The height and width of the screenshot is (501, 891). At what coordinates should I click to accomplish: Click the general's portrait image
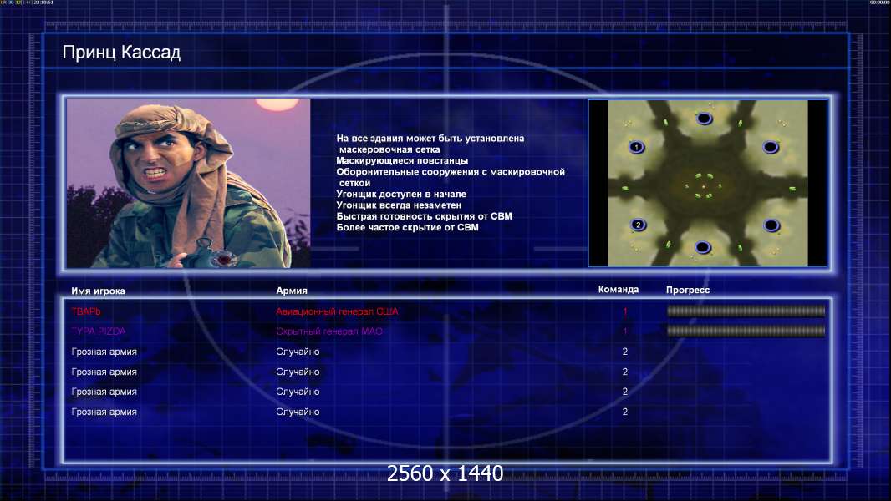189,183
